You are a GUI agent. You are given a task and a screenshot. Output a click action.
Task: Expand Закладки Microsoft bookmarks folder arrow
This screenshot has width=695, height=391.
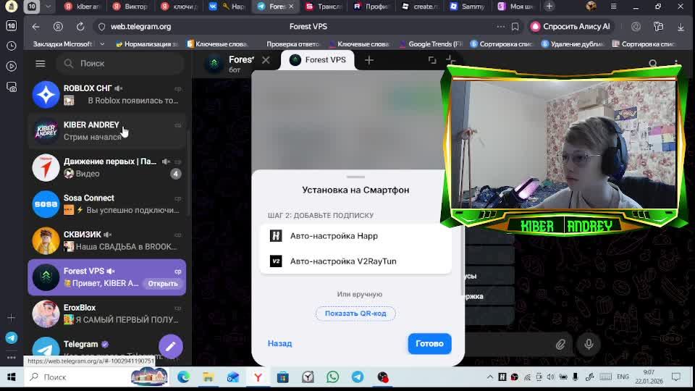click(102, 44)
